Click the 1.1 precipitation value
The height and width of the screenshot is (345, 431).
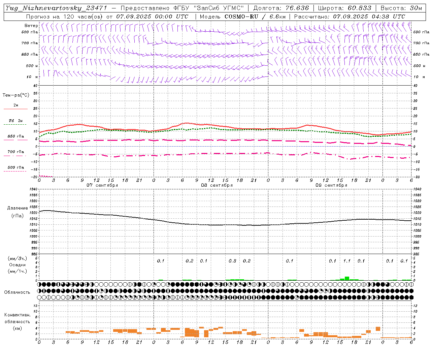point(347,261)
